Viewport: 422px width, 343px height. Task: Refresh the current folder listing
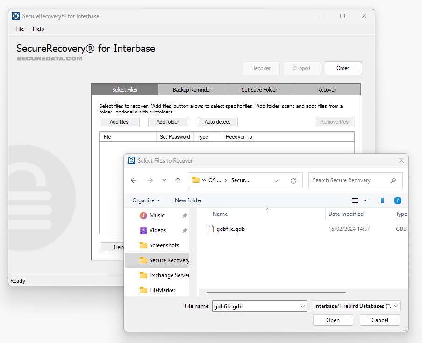pos(293,180)
